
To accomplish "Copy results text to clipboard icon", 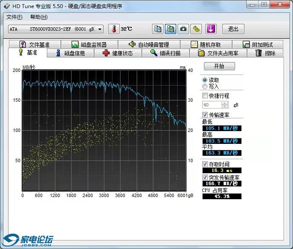I will [158, 29].
